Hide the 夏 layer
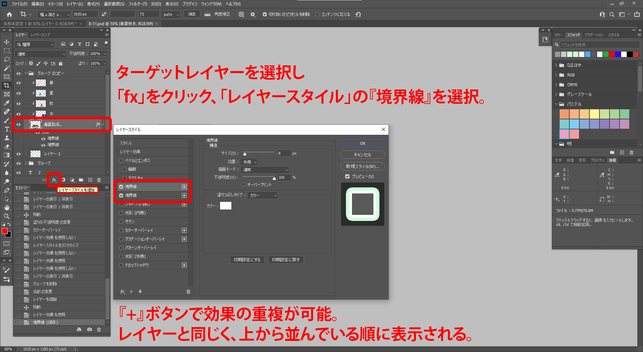 (19, 93)
